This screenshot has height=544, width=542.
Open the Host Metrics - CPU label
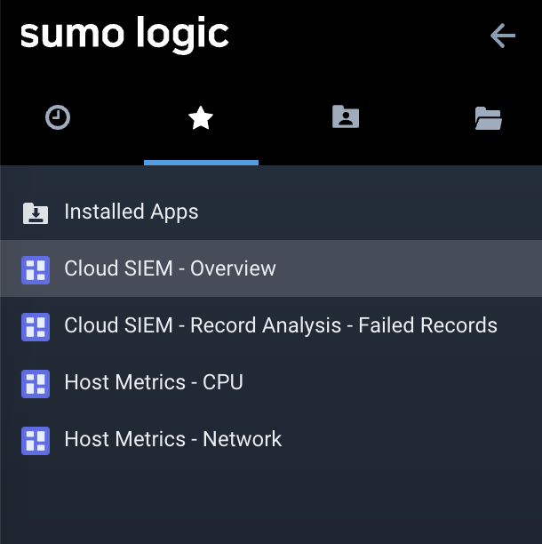pyautogui.click(x=153, y=382)
